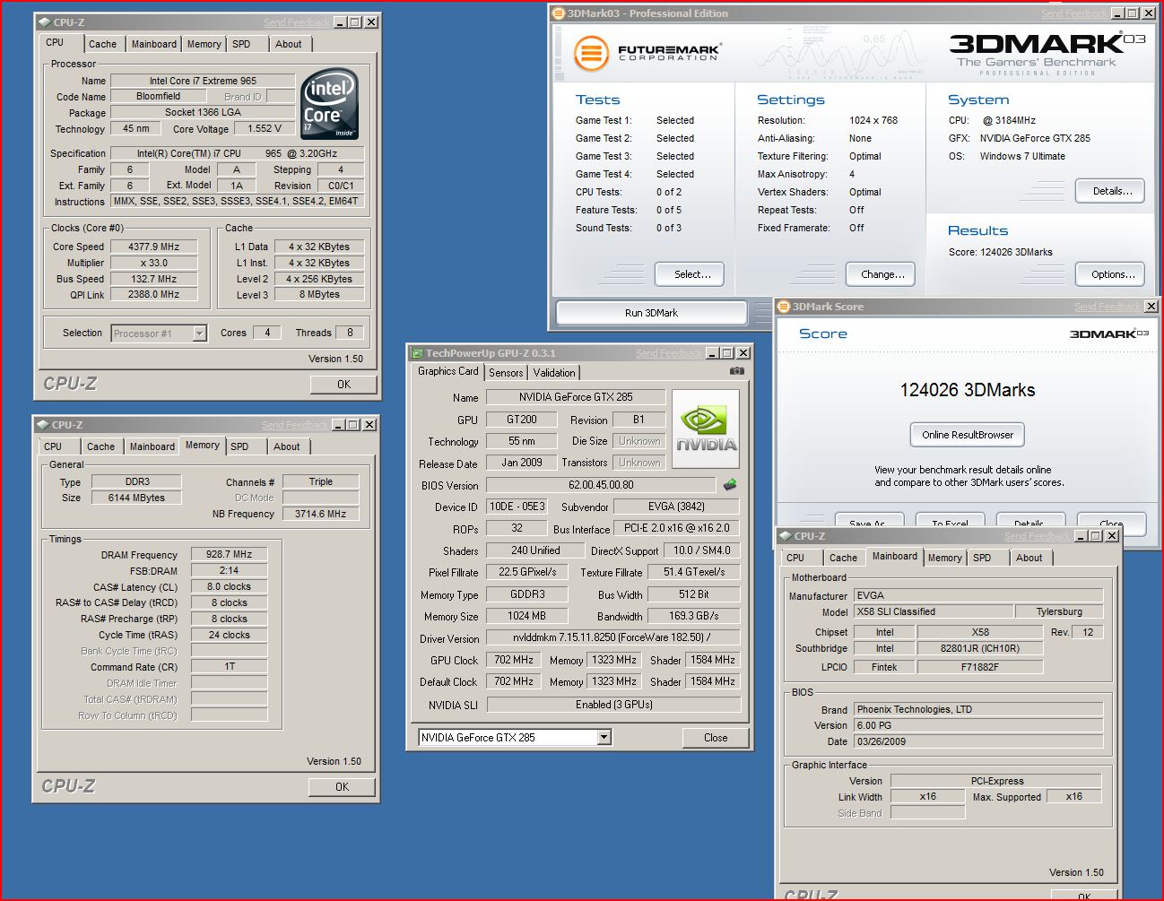
Task: Click the NVIDIA logo in GPU-Z
Action: point(706,429)
